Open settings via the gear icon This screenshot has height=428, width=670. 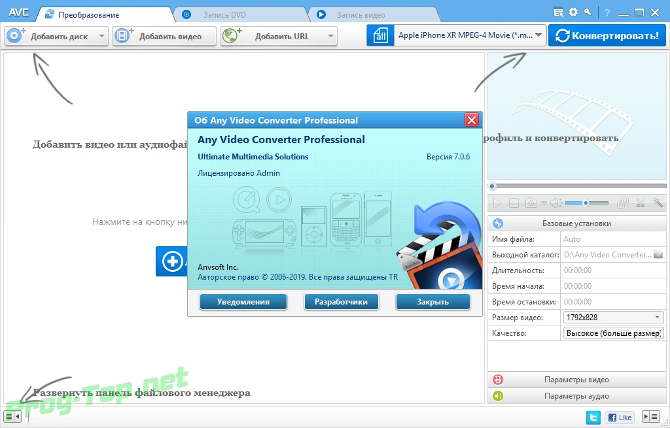pyautogui.click(x=573, y=12)
